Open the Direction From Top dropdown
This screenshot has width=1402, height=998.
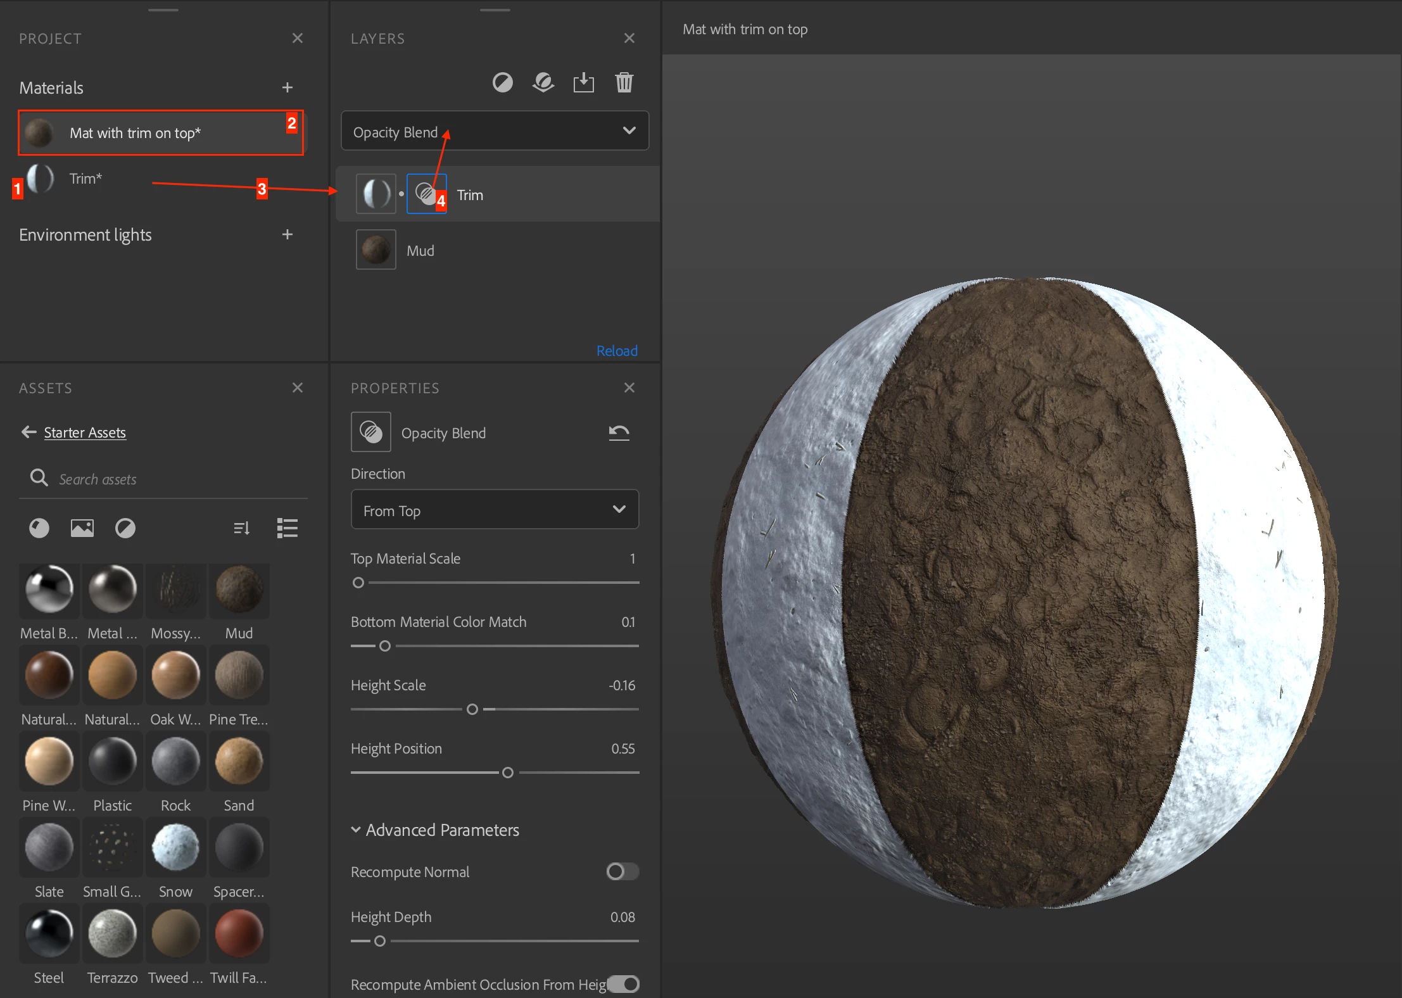pos(495,510)
